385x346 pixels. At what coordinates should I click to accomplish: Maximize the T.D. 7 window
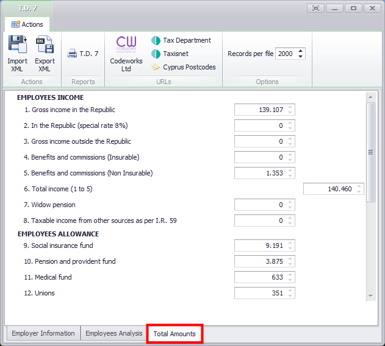pos(353,9)
